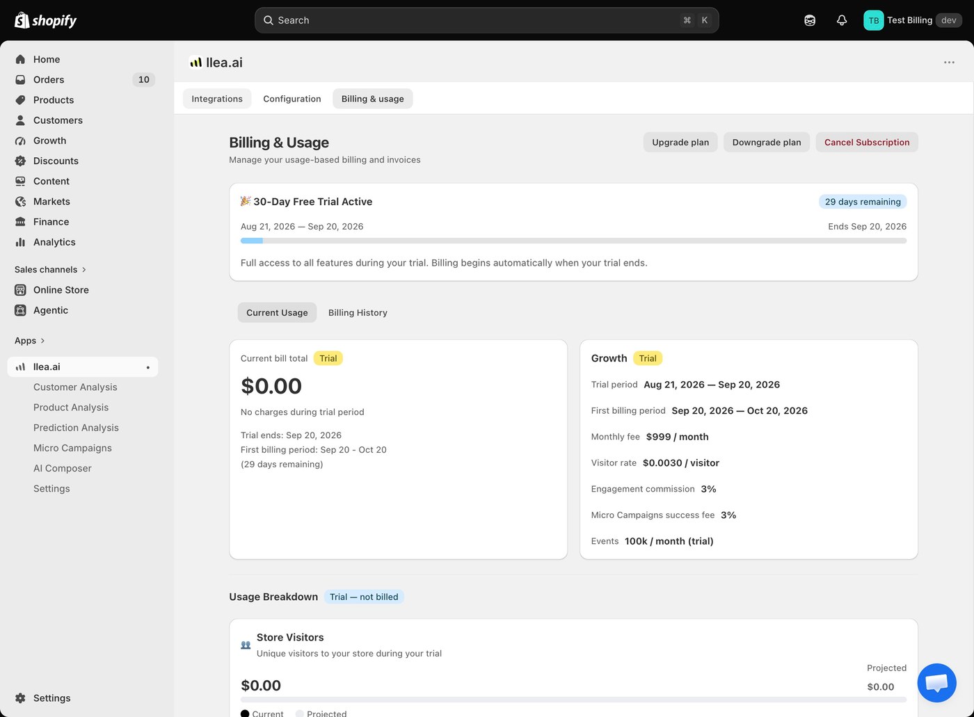Click the Upgrade plan button
The height and width of the screenshot is (717, 974).
[x=680, y=142]
